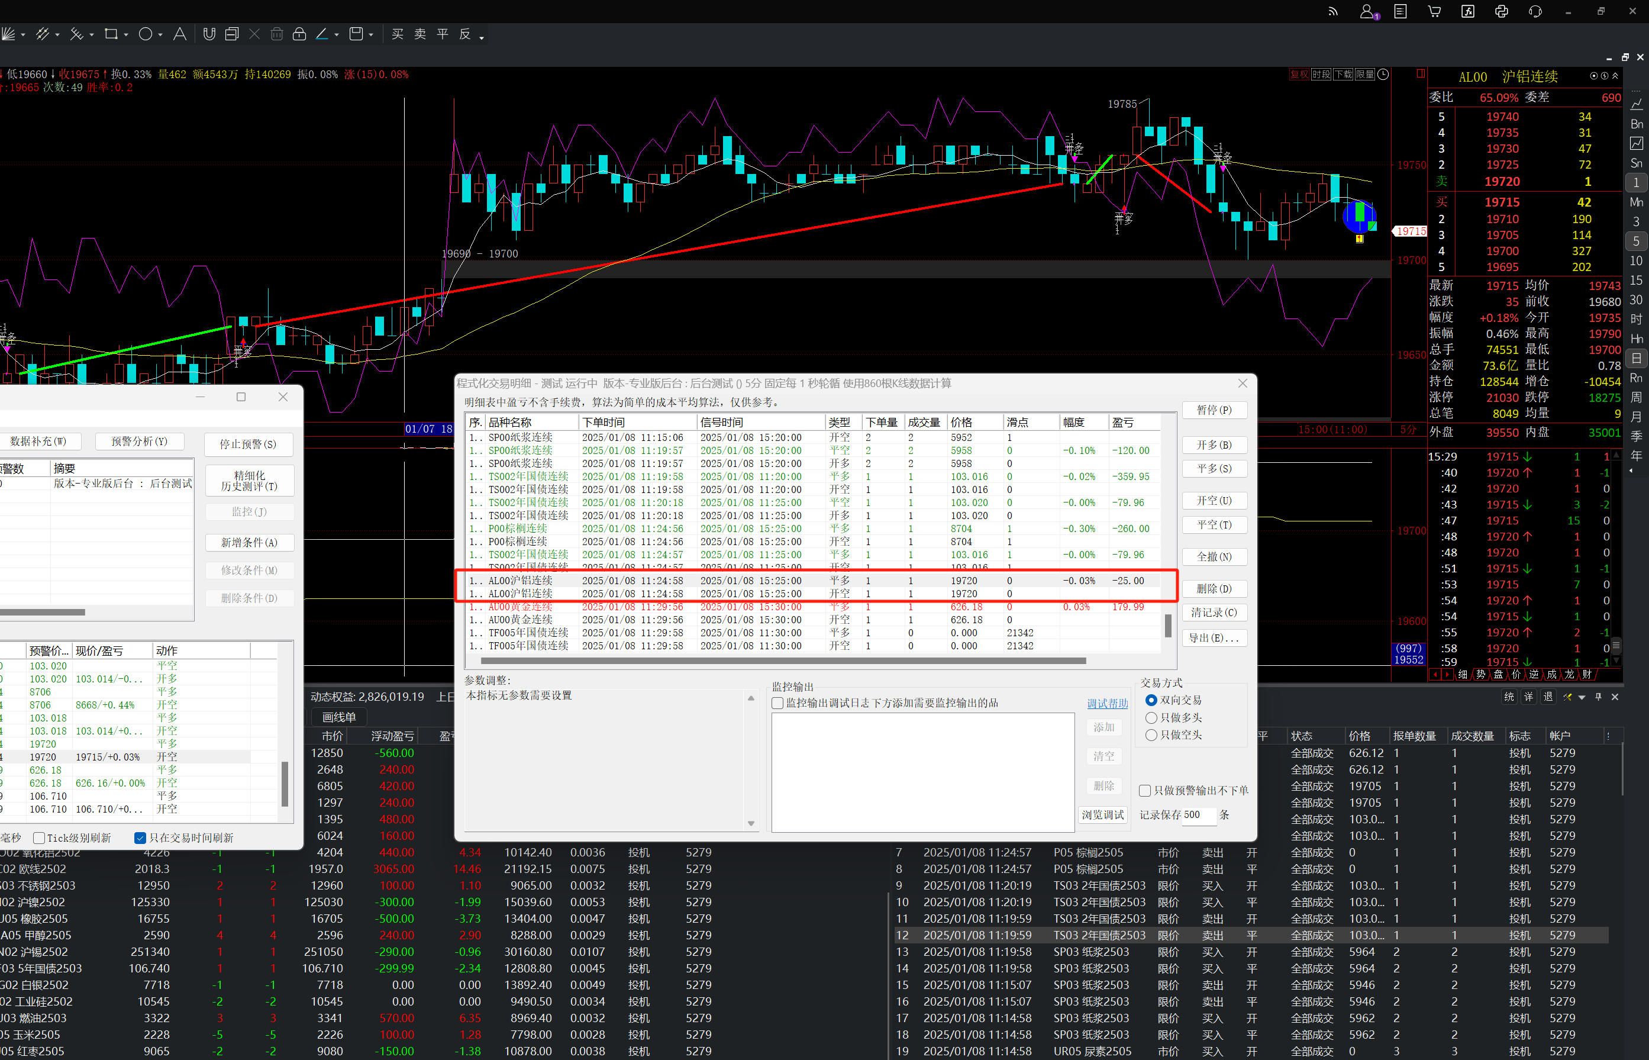Enable Tick级别刷新 checkbox

39,837
